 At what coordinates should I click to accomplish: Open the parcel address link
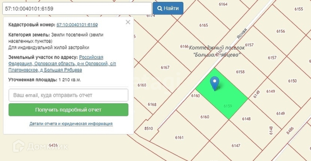pyautogui.click(x=62, y=64)
